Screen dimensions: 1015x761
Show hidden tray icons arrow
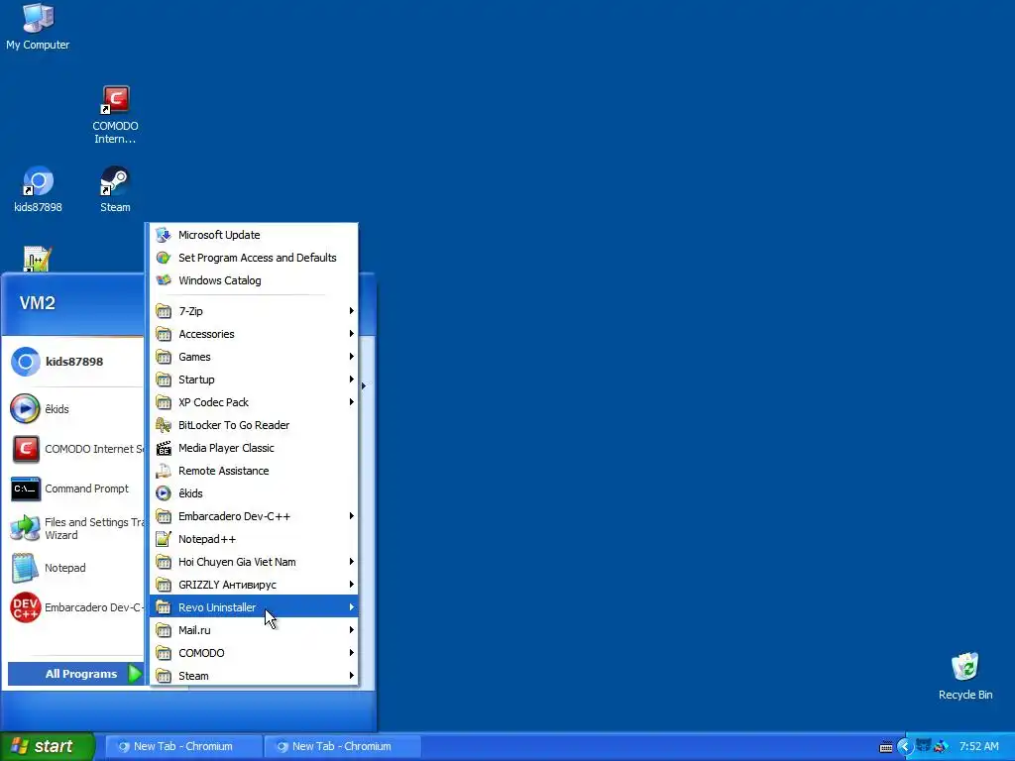[x=905, y=747]
